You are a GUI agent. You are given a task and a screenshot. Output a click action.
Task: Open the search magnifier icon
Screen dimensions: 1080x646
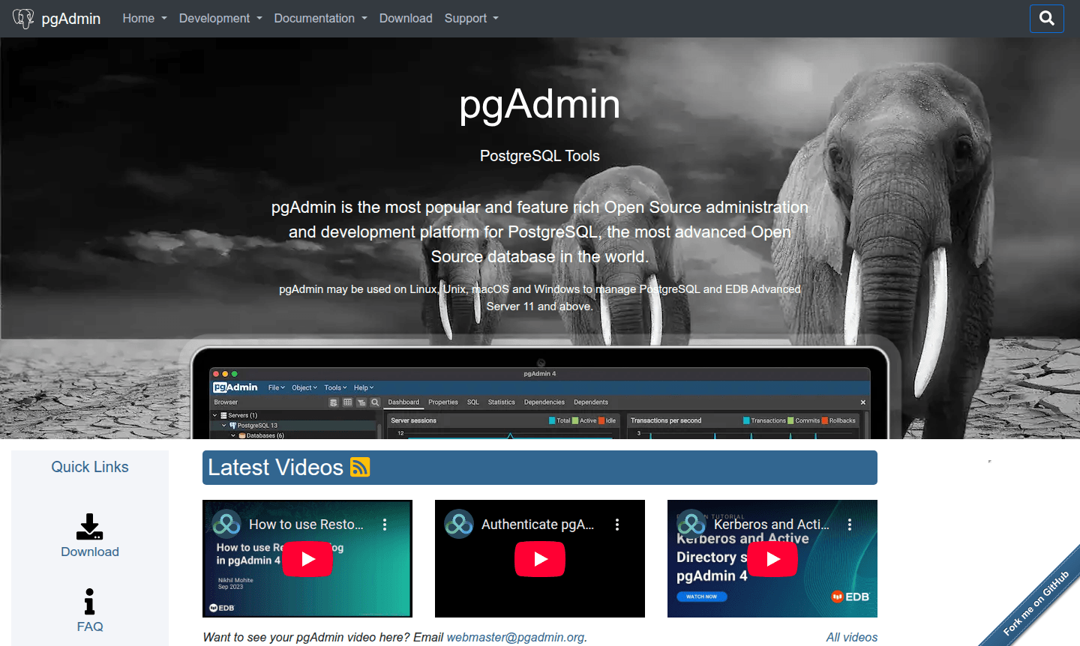(x=1046, y=18)
